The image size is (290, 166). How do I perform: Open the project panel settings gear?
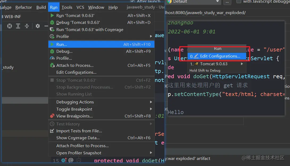tap(38, 26)
